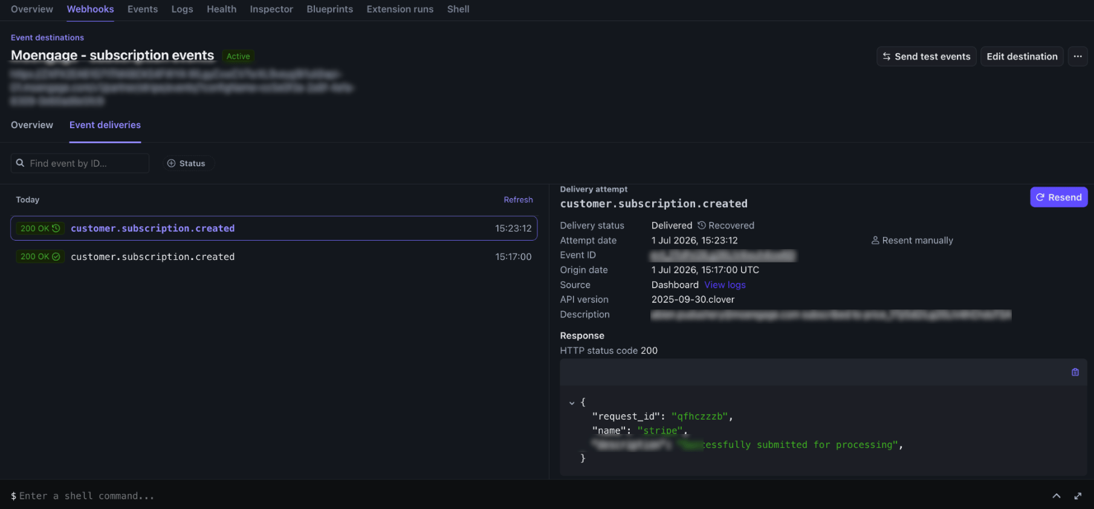Select the customer.subscription.created delivery at 15:23:12
1094x509 pixels.
[274, 229]
